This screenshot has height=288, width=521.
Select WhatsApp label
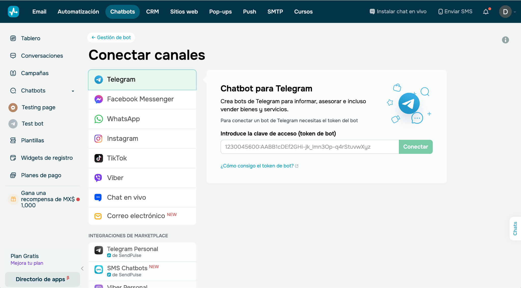click(x=123, y=119)
